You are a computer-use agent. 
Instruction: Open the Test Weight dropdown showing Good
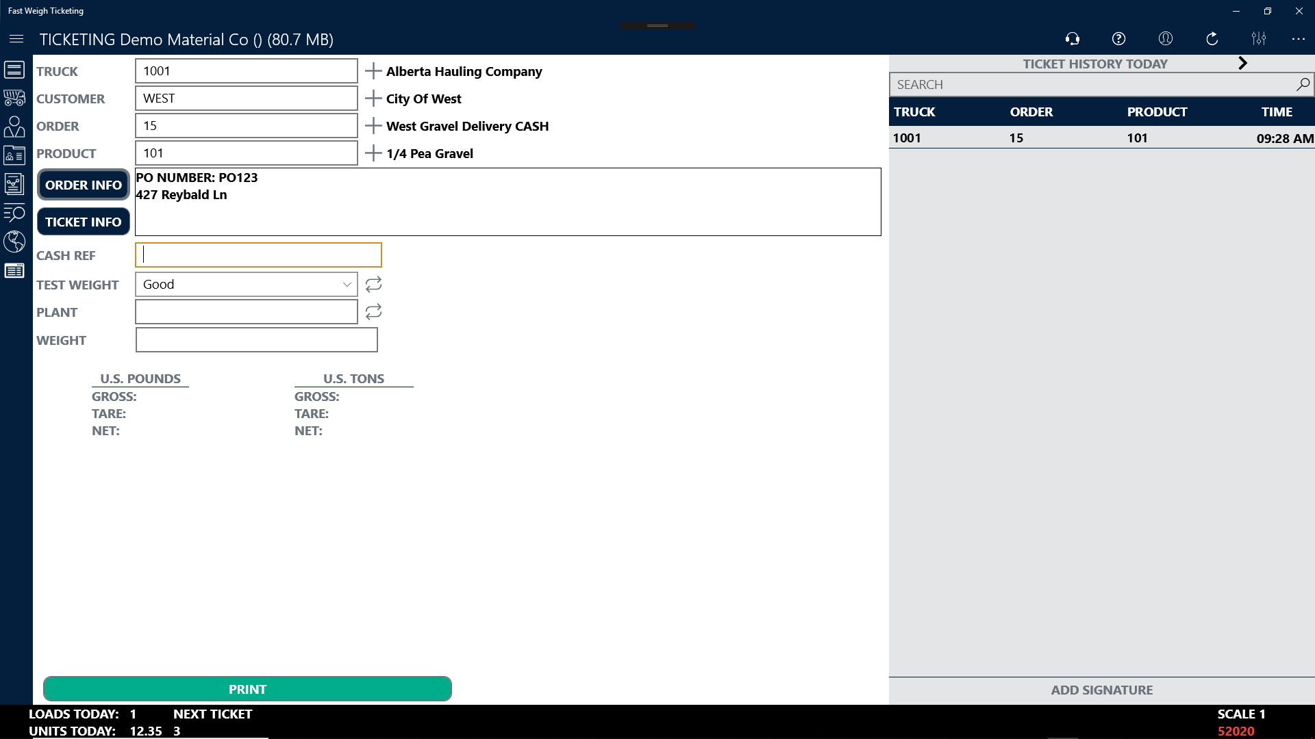click(247, 285)
